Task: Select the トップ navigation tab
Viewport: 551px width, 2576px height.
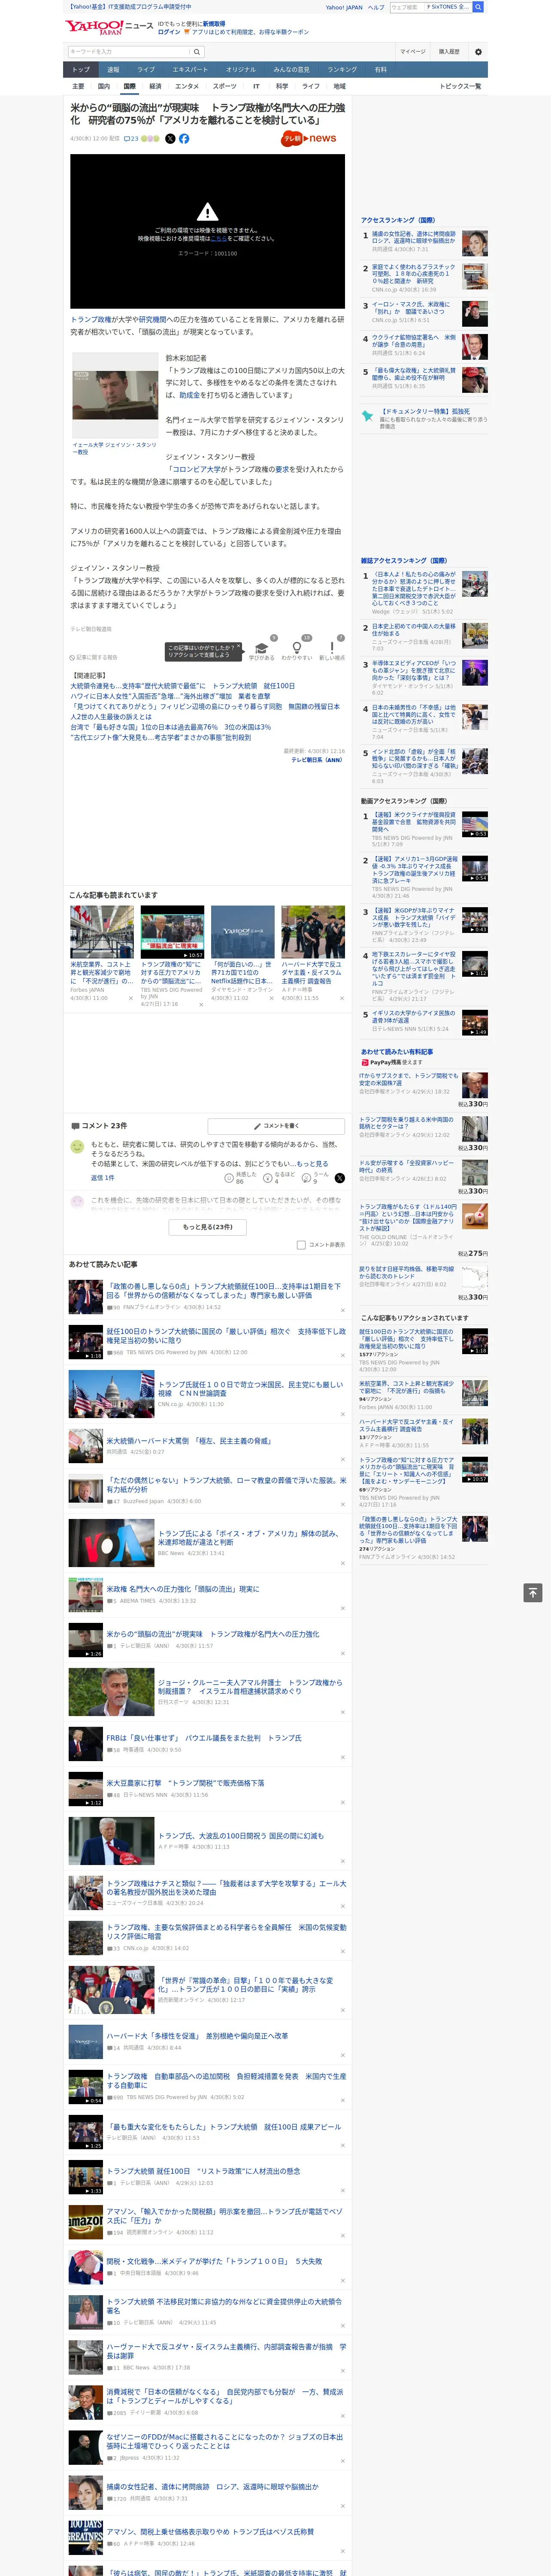Action: (81, 70)
